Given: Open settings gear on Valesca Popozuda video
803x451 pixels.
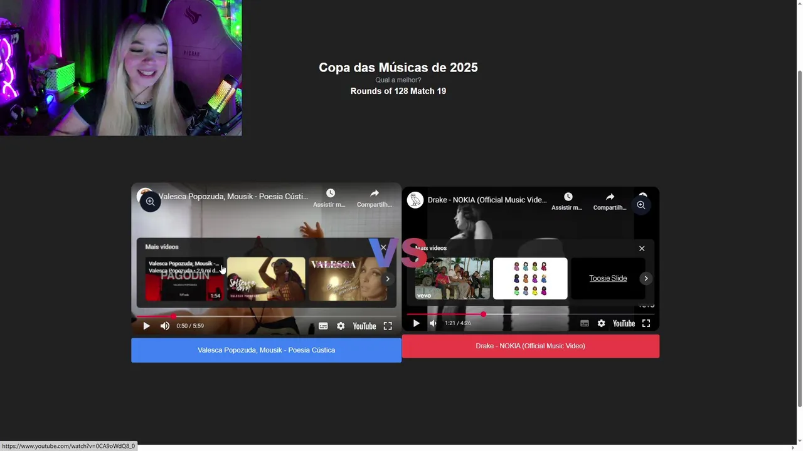Looking at the screenshot, I should point(341,326).
